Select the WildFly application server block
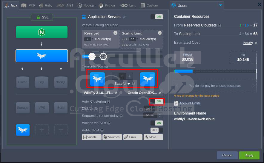Screen dimensions: 264x163 (42, 56)
